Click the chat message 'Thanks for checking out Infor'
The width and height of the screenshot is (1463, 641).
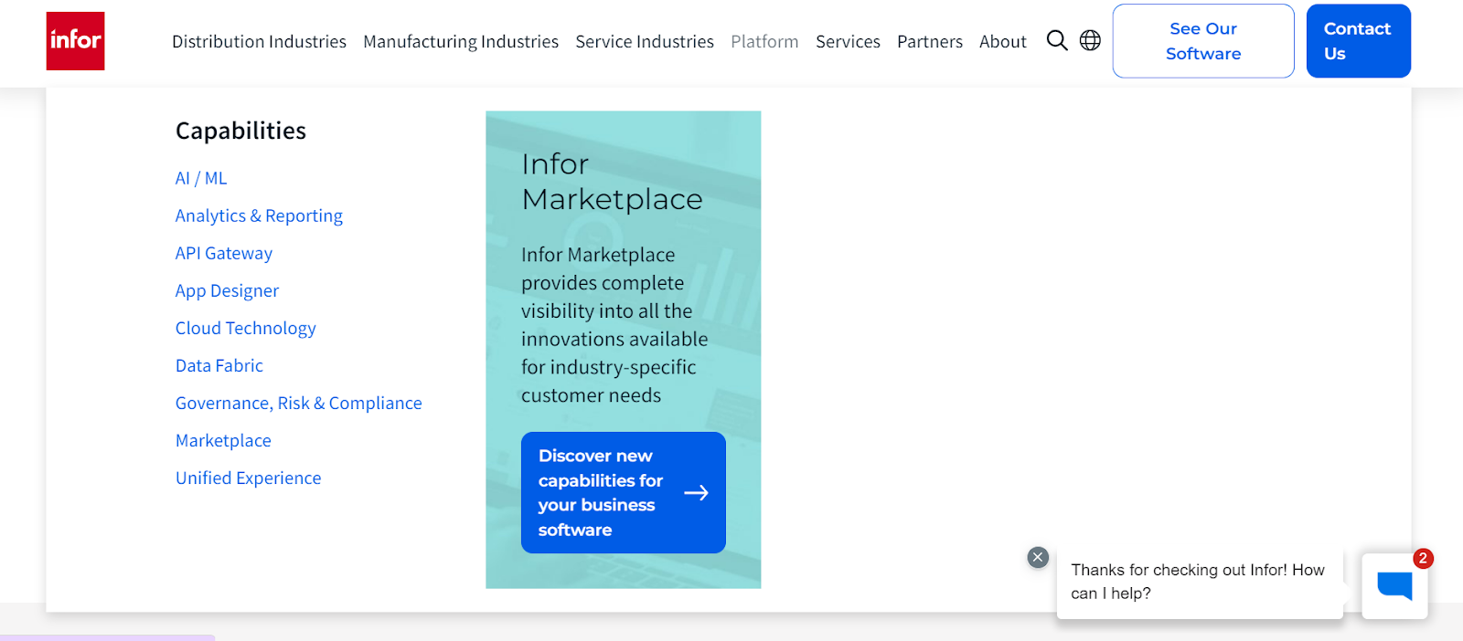(1198, 582)
